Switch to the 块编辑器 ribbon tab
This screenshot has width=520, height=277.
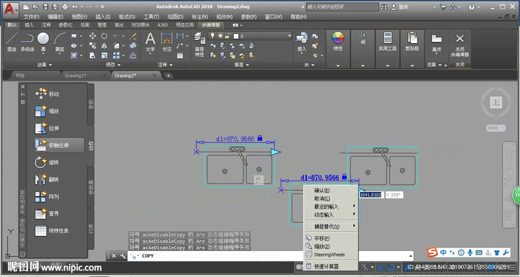pyautogui.click(x=211, y=25)
